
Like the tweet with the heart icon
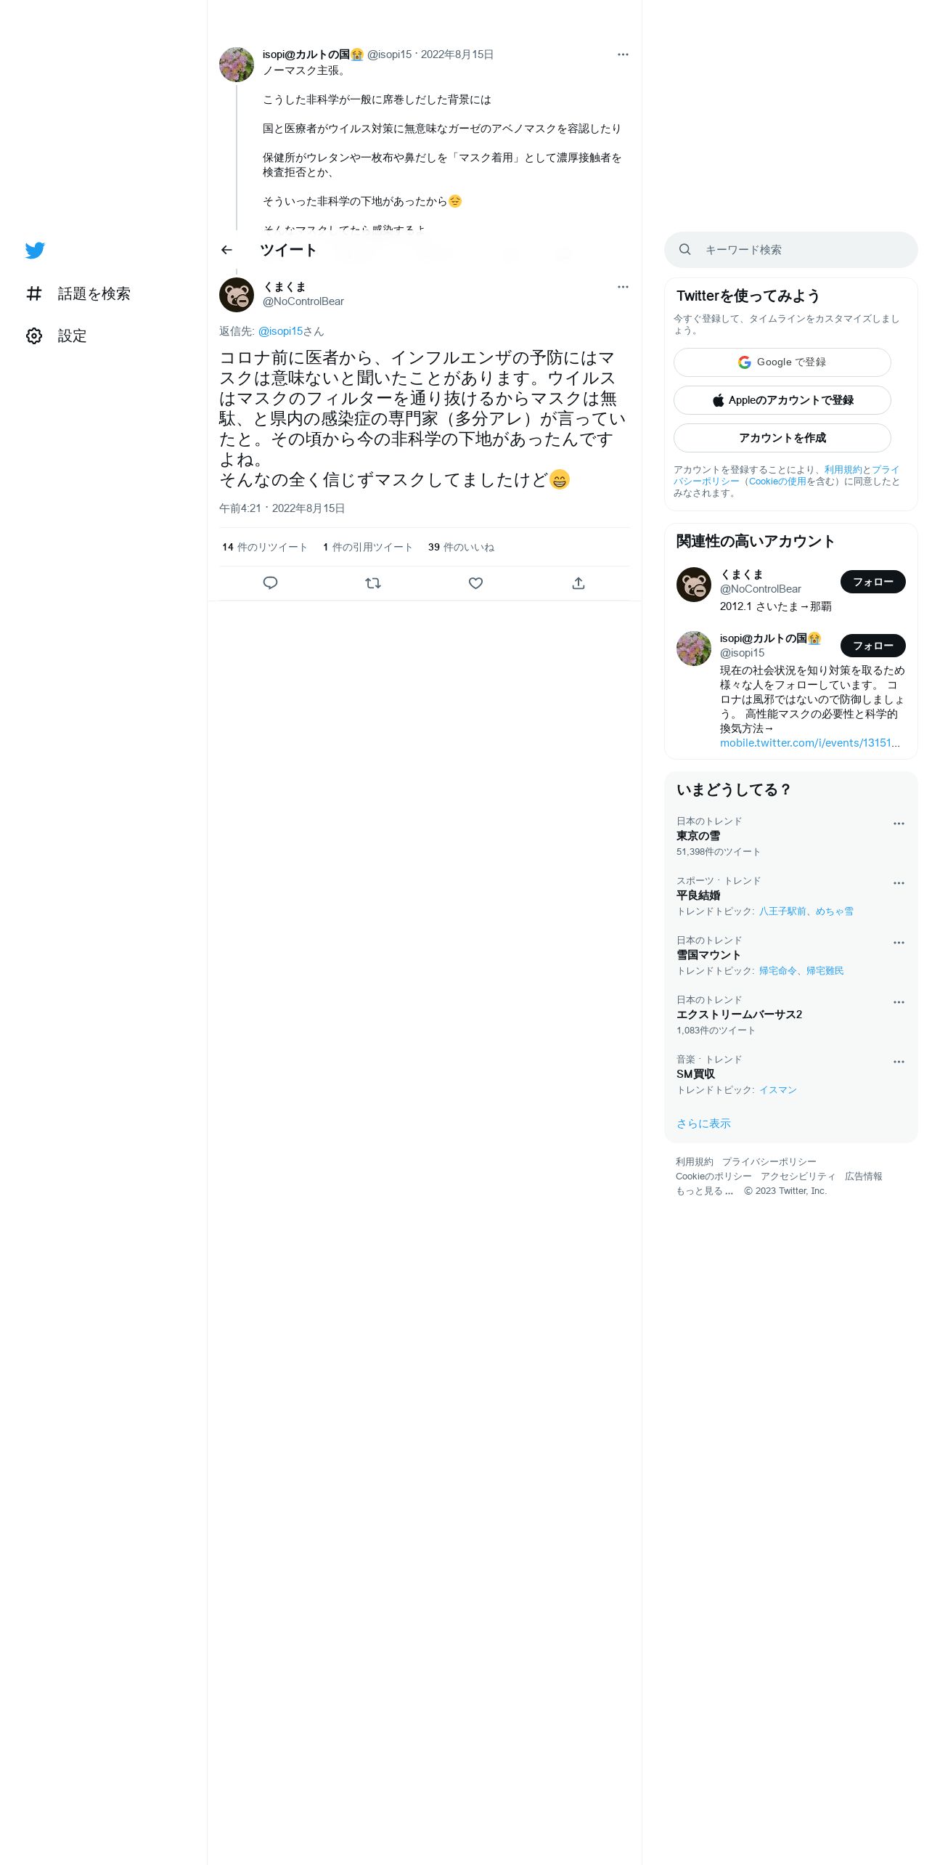pyautogui.click(x=475, y=583)
